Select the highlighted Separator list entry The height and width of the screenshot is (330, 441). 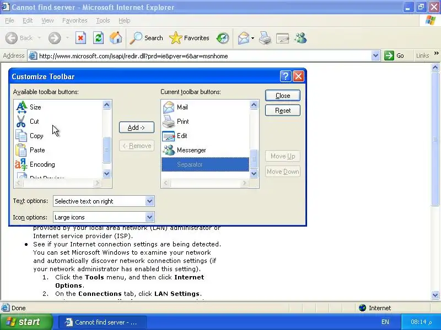(205, 164)
